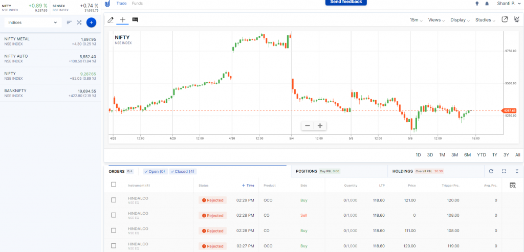This screenshot has height=252, width=524.
Task: Open the notifications bell
Action: tap(487, 4)
